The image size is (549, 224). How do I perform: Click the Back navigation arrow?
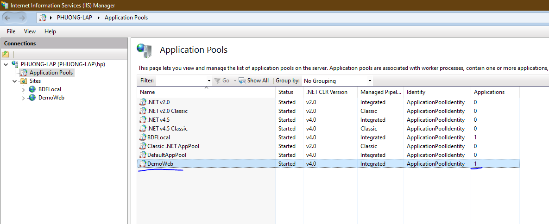8,18
